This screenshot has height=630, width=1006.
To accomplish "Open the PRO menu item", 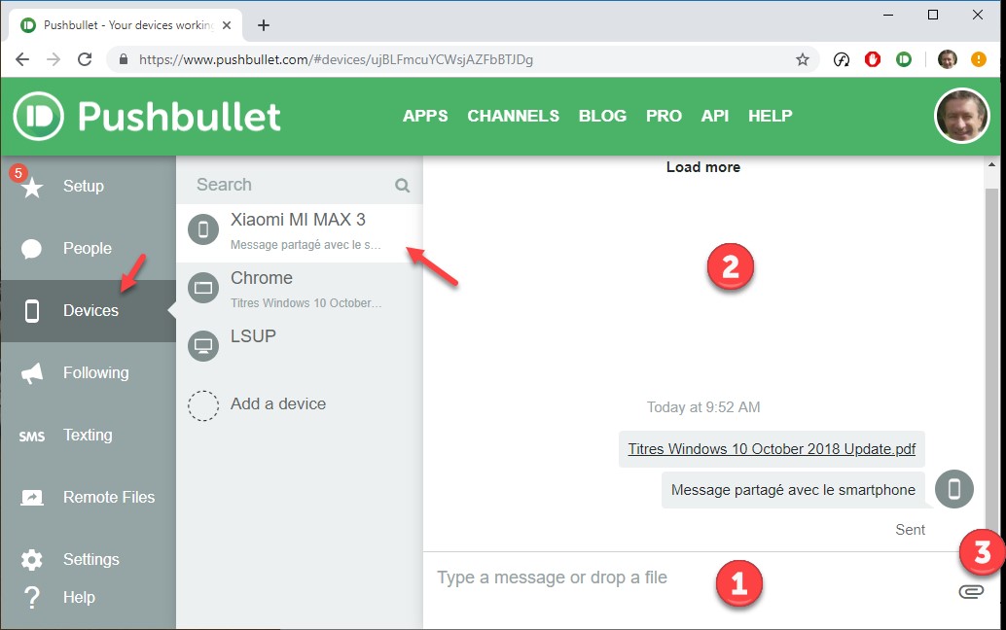I will [x=664, y=116].
